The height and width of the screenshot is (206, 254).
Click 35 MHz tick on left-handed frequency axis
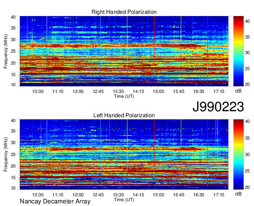pyautogui.click(x=13, y=131)
